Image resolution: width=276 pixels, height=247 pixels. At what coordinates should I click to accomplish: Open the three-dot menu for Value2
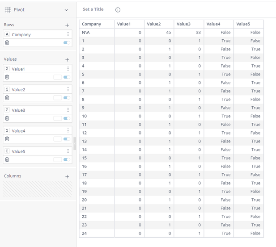point(68,89)
